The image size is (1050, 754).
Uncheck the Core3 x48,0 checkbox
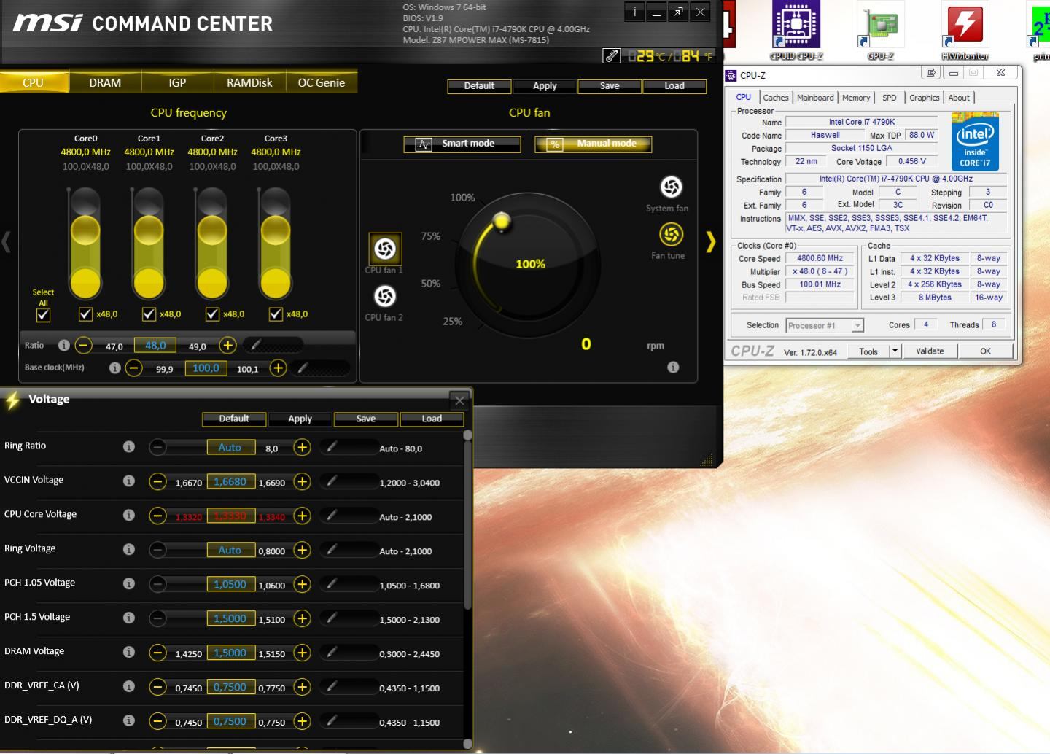pos(276,314)
